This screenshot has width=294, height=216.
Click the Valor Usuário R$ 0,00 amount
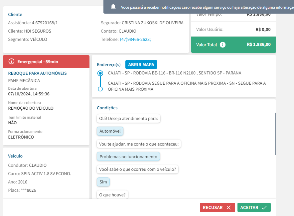263,30
